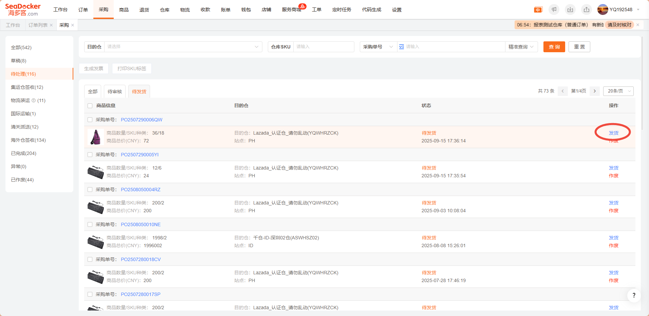Open the help question mark button

pos(634,295)
